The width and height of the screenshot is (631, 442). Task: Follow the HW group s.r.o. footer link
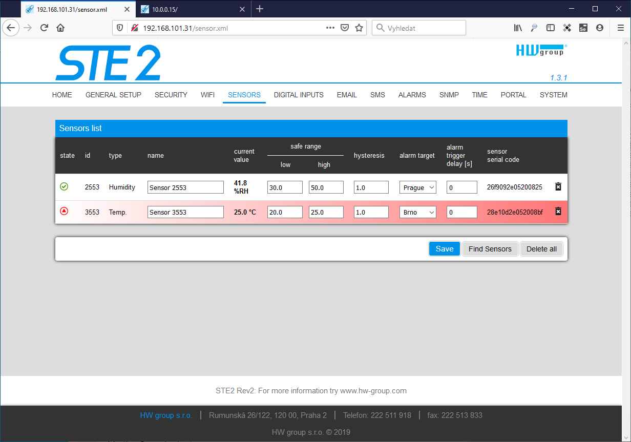pos(166,415)
